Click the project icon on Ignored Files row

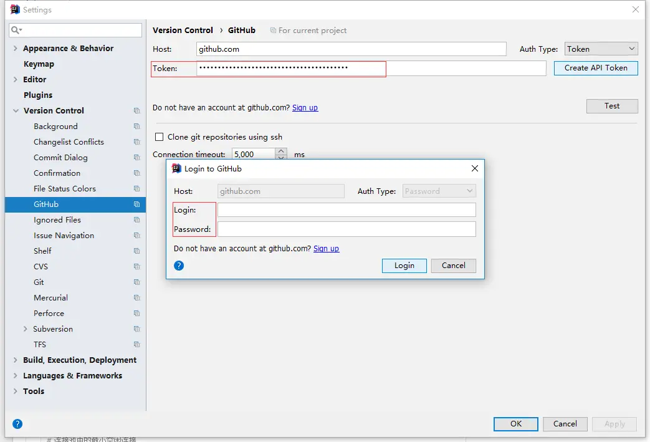pos(137,220)
